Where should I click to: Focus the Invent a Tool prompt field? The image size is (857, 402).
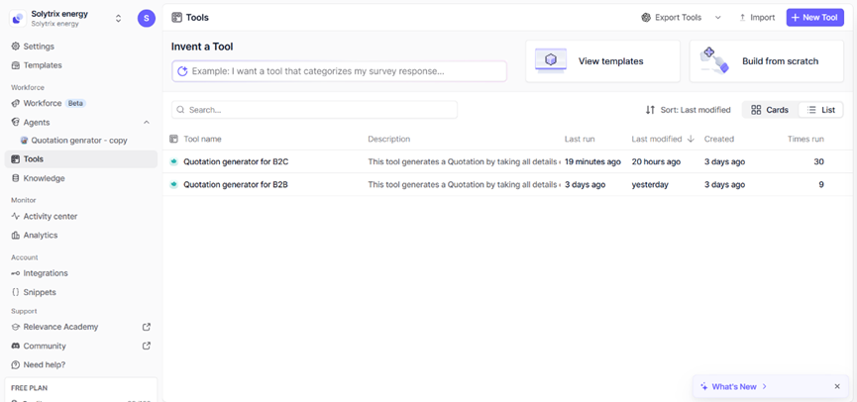(340, 71)
